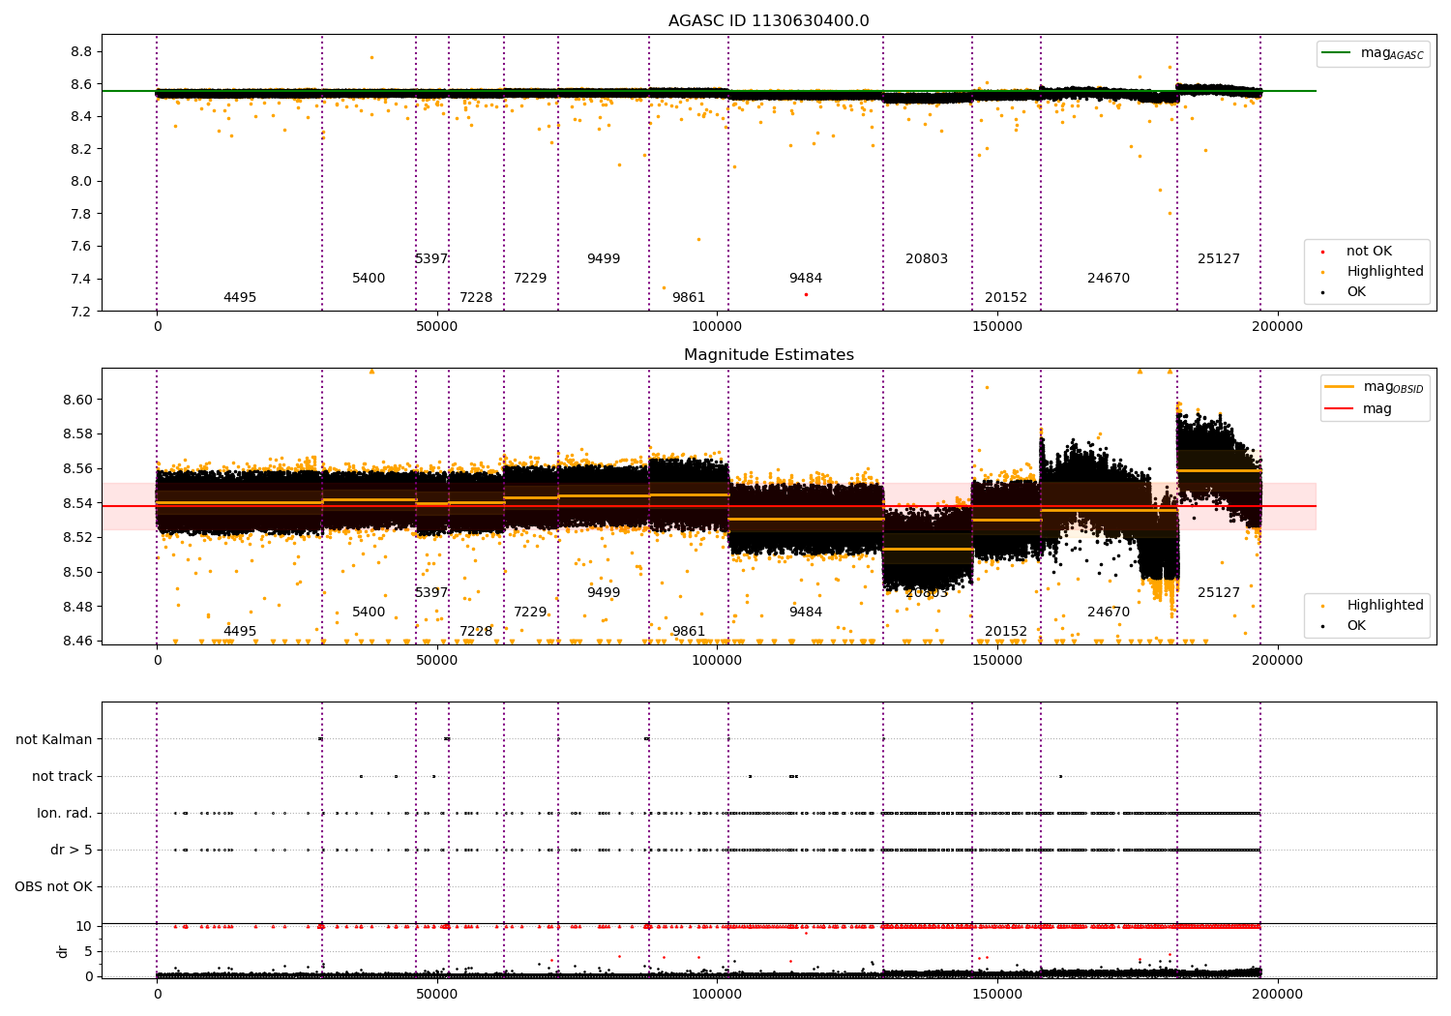
Task: Click the 'OBS not OK' row label
Action: tap(54, 887)
